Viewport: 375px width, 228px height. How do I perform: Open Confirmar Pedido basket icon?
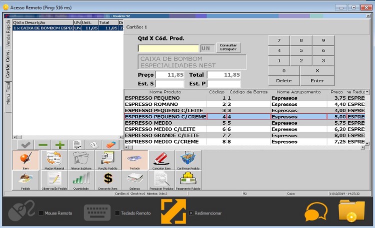188,160
